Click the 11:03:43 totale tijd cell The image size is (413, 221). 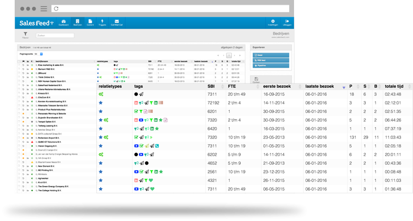pyautogui.click(x=393, y=137)
